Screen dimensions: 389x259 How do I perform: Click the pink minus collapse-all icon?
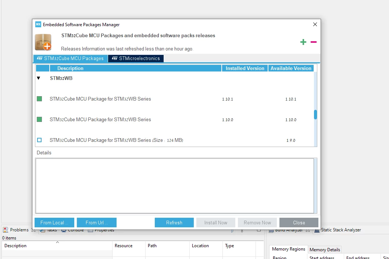point(314,42)
